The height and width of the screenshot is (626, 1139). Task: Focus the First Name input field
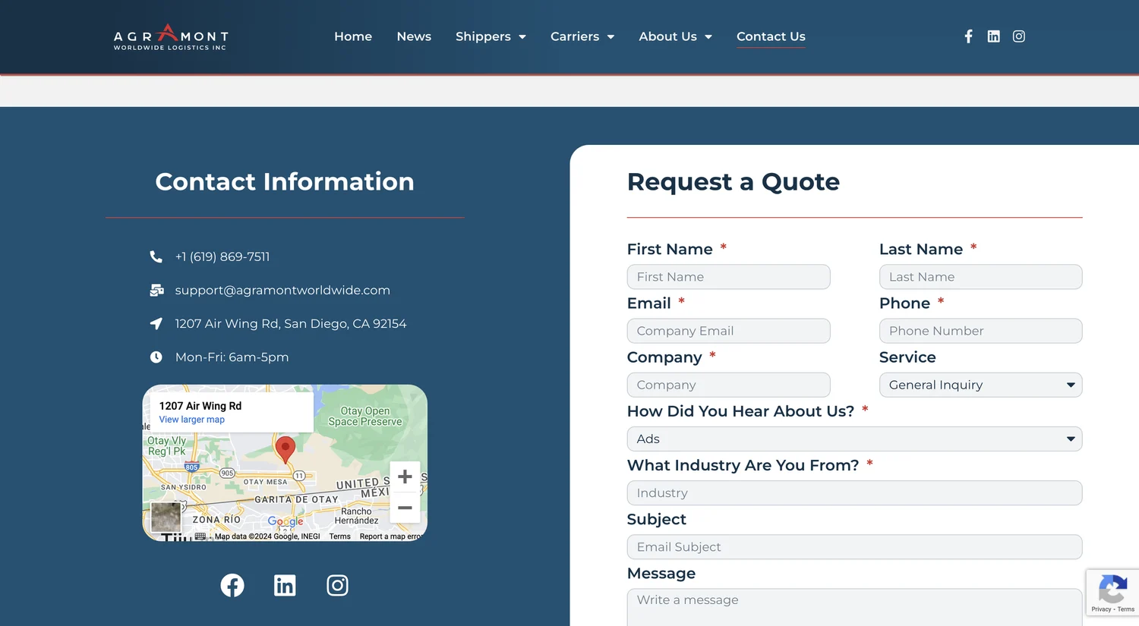point(728,277)
